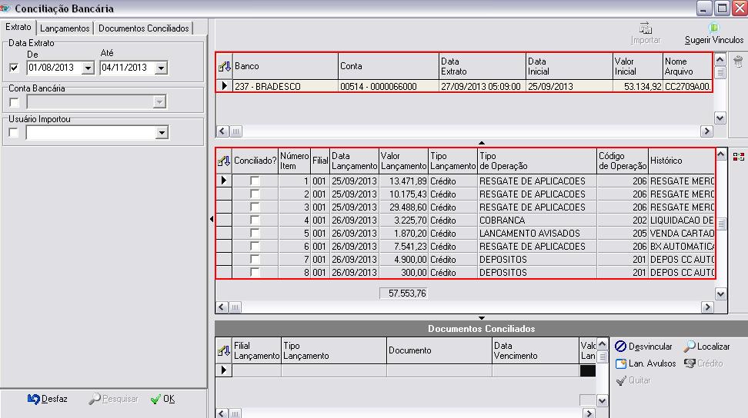Select the 237 - BRADESCO bank row
Screen dimensions: 748x418
coord(285,87)
